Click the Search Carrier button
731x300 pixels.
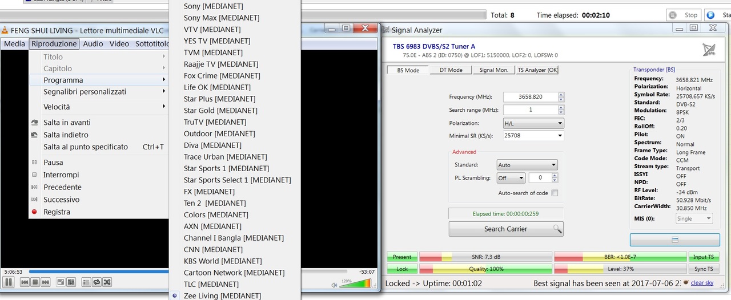click(x=506, y=229)
